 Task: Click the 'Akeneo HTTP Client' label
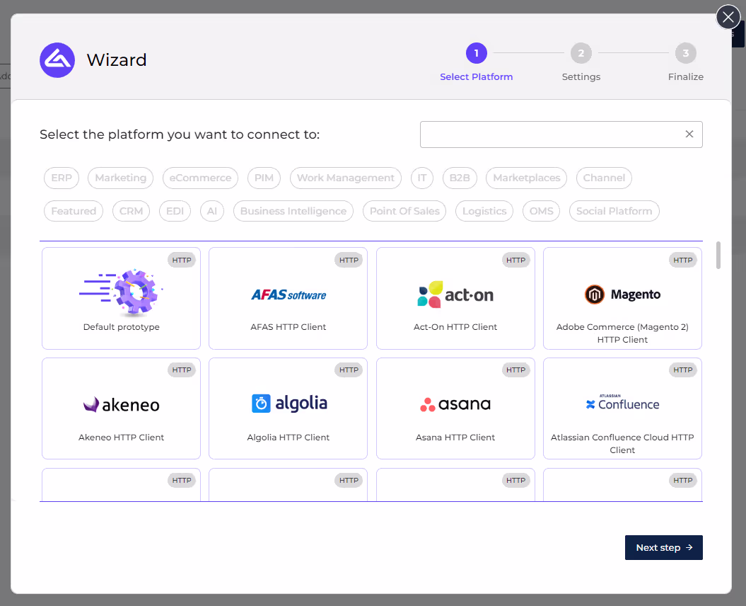122,438
